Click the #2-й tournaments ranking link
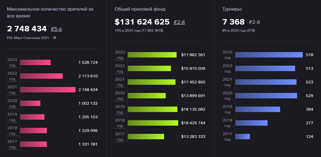Screen dimensions: 321x157 pyautogui.click(x=254, y=22)
